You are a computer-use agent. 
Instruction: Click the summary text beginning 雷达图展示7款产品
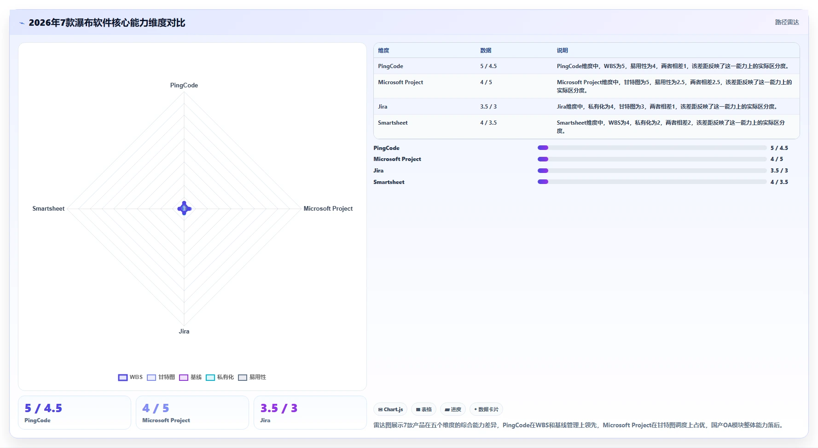[579, 425]
